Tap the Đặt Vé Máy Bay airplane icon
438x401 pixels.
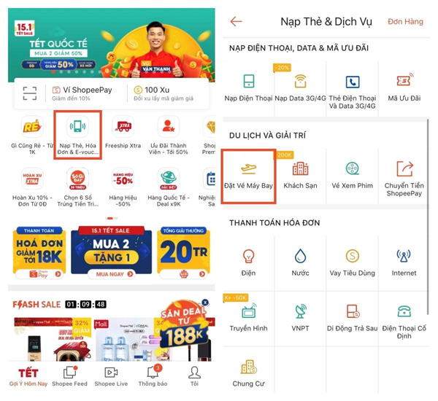tap(248, 168)
